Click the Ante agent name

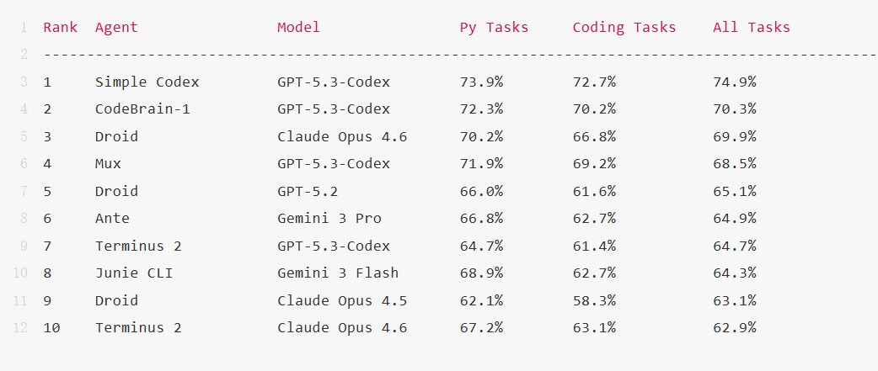112,218
